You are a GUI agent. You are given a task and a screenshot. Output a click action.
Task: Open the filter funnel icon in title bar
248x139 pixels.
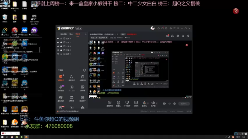(174, 28)
